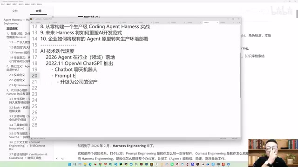The image size is (298, 167).
Task: Switch to Sublime Text taskbar icon
Action: (x=152, y=164)
